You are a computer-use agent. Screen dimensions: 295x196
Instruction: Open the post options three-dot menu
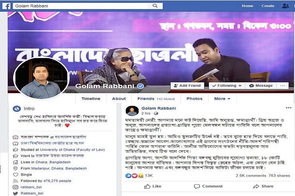click(288, 108)
